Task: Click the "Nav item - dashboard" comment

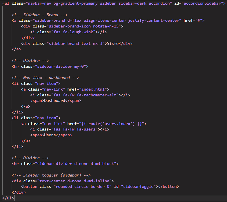Action: coord(45,78)
